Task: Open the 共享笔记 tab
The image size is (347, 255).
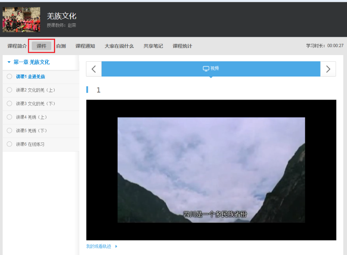Action: 153,46
